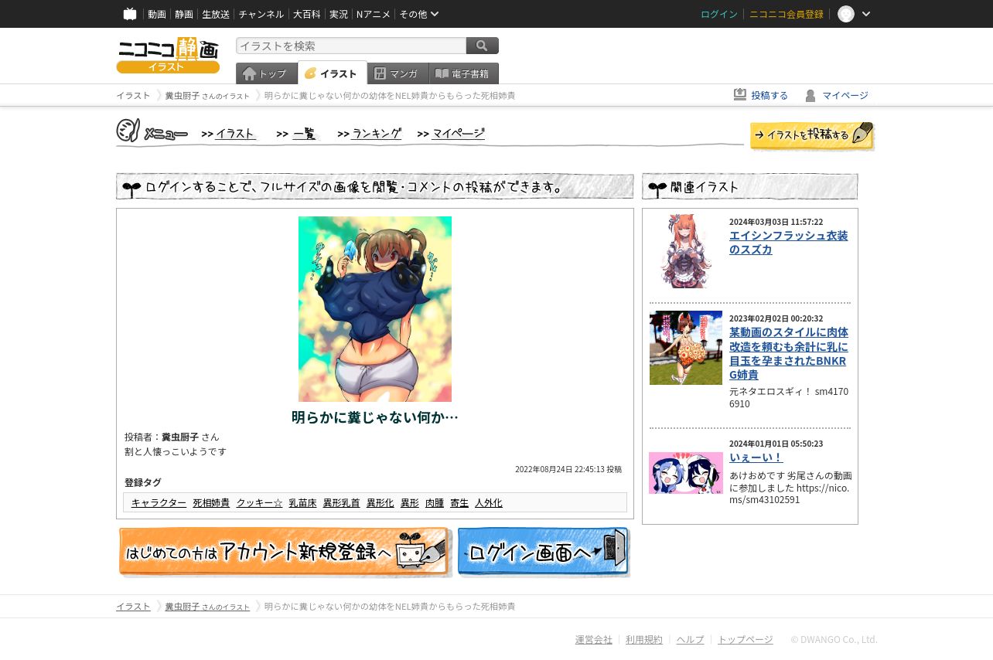The image size is (993, 660).
Task: Click the 死相姉貴 tag
Action: [x=211, y=502]
